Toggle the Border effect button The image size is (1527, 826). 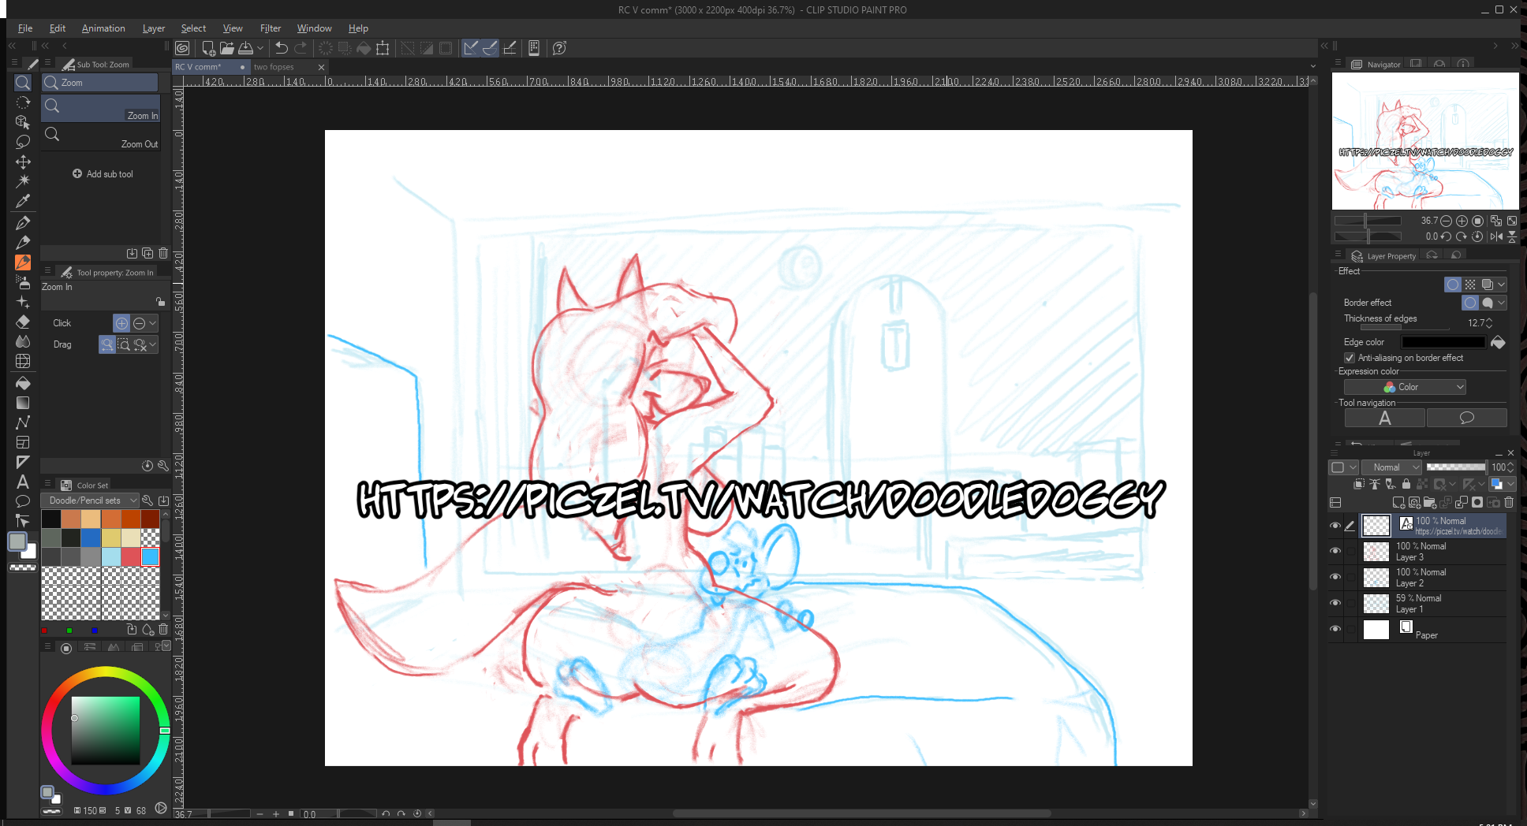pos(1453,285)
